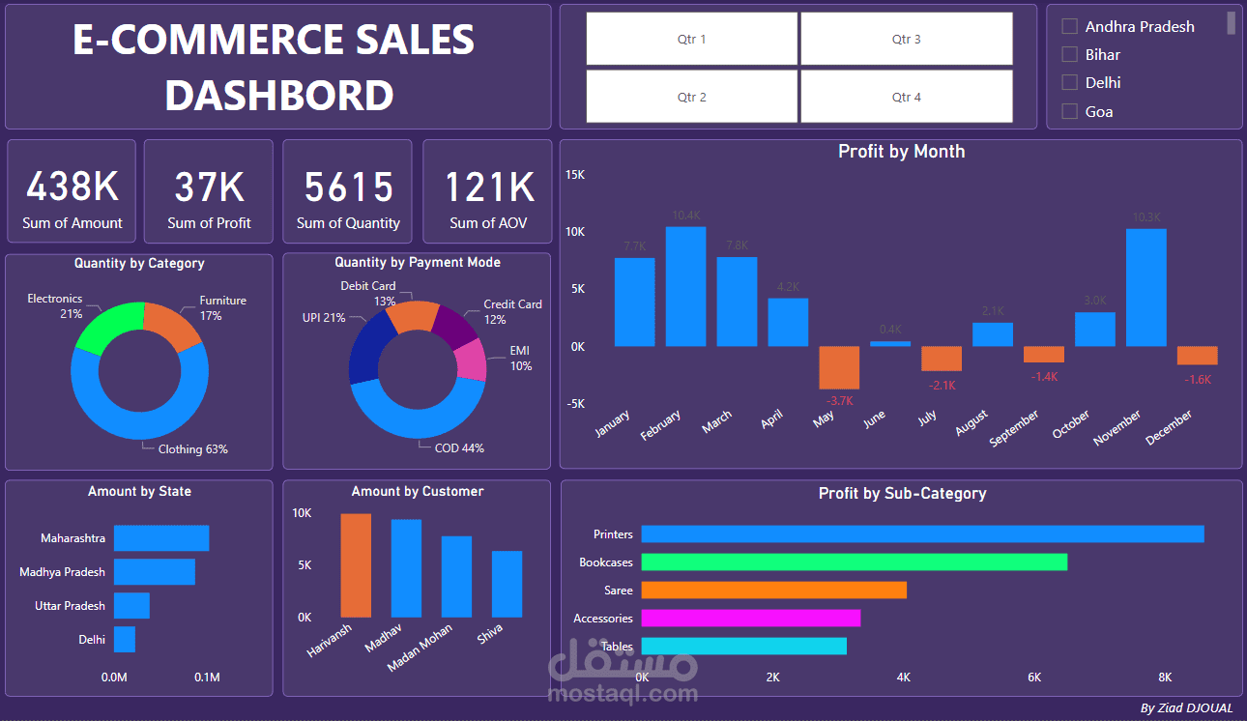1247x721 pixels.
Task: Check Delhi in the state slicer
Action: point(1069,82)
